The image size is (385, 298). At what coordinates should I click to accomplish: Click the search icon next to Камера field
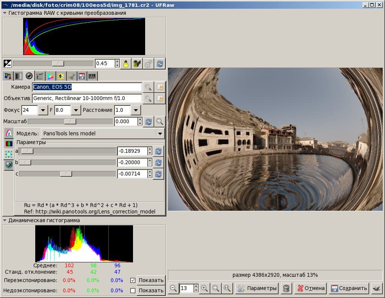pyautogui.click(x=148, y=87)
